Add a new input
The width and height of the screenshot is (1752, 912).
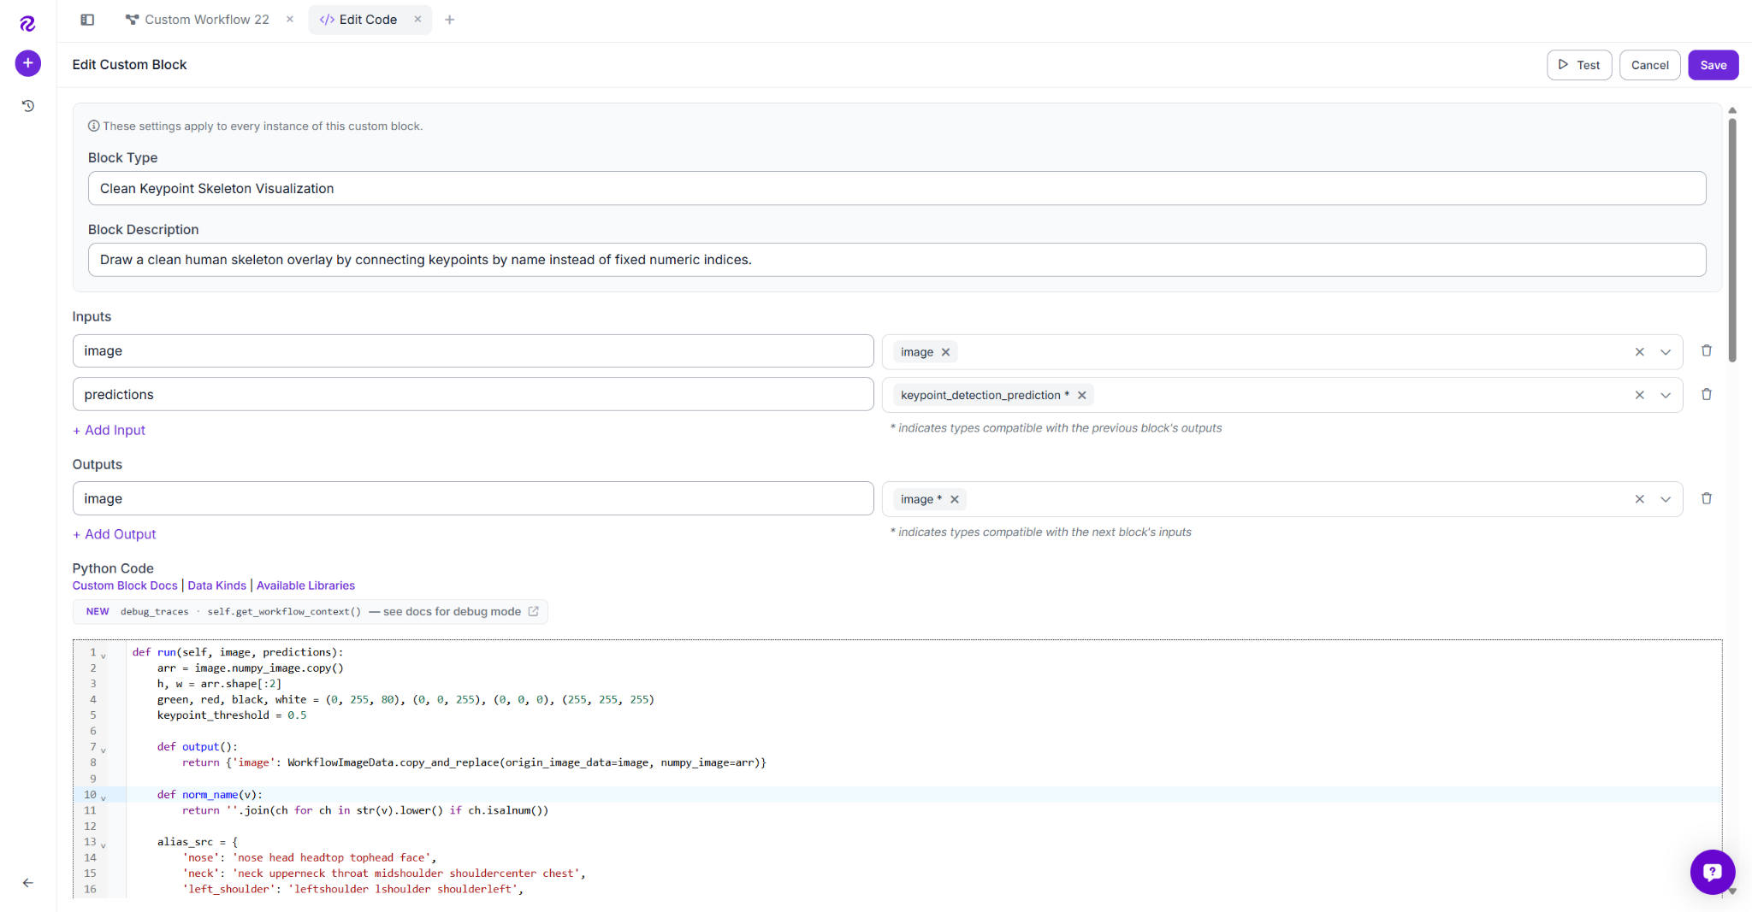click(109, 430)
